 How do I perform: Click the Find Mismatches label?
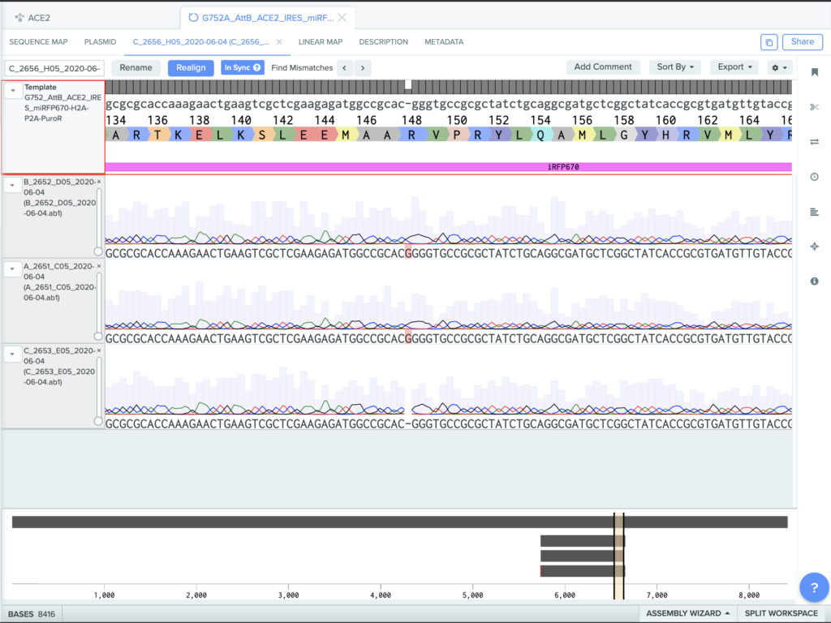coord(302,68)
